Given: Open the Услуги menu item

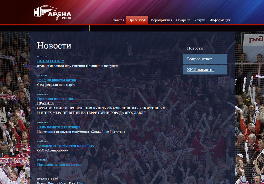Looking at the screenshot, I should point(200,20).
